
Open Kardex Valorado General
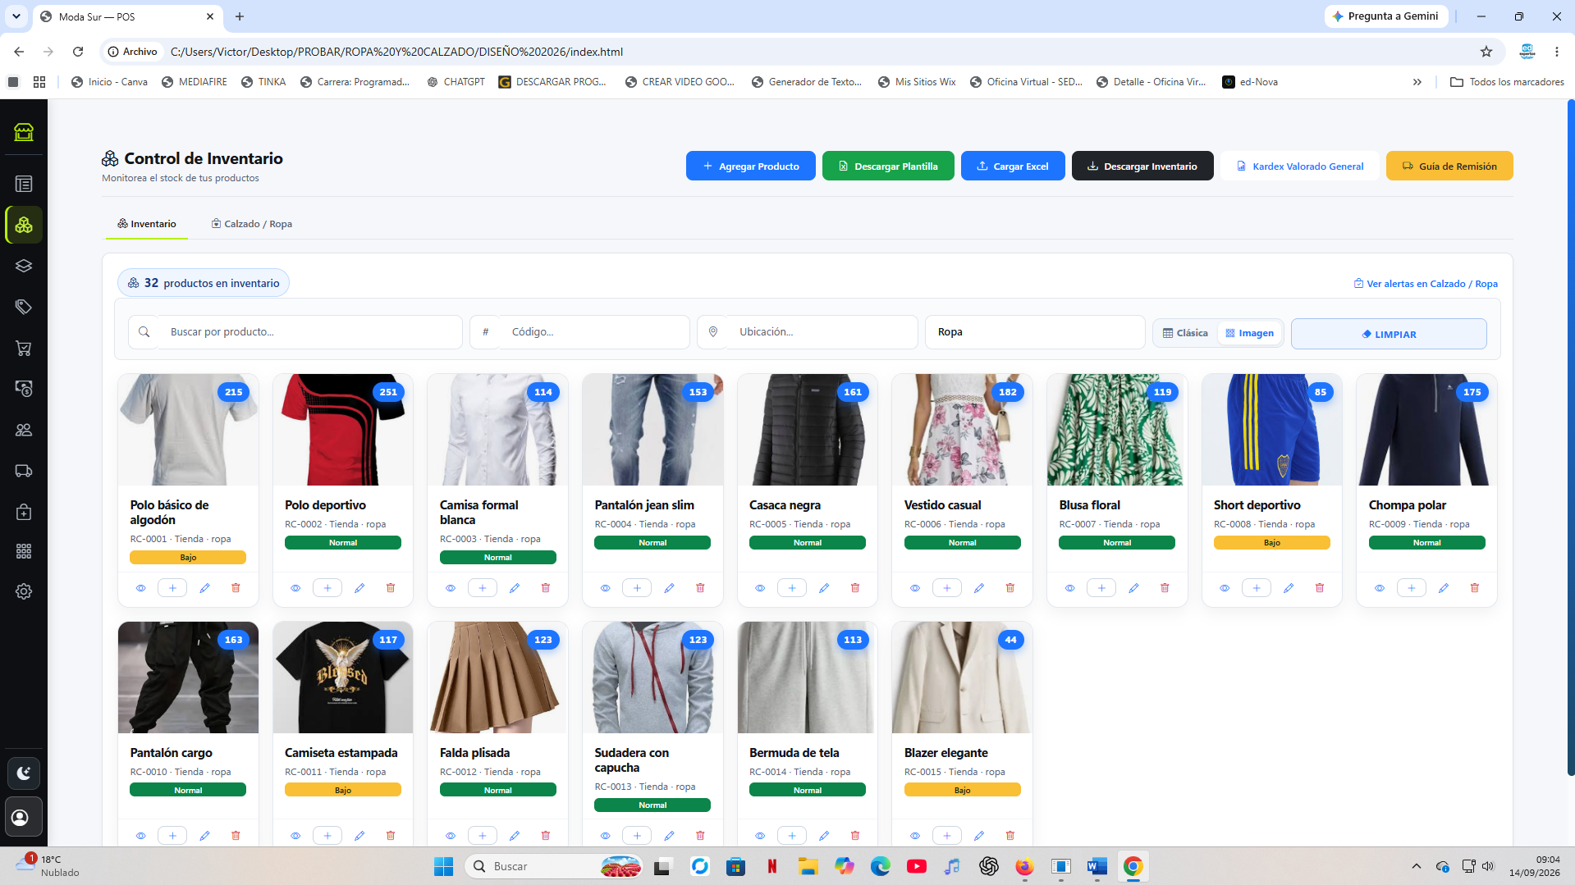1300,166
